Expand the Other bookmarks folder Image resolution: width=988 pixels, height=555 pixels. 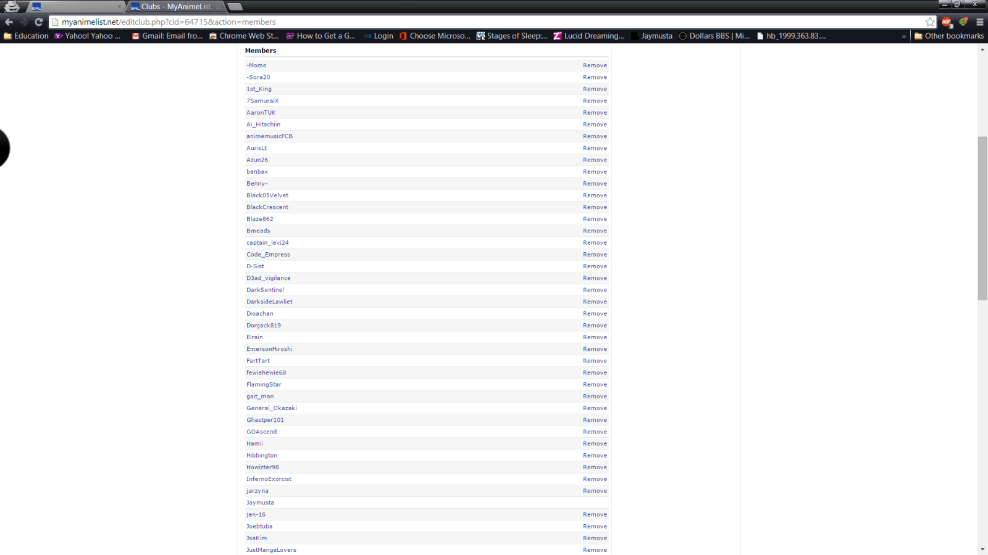(948, 36)
